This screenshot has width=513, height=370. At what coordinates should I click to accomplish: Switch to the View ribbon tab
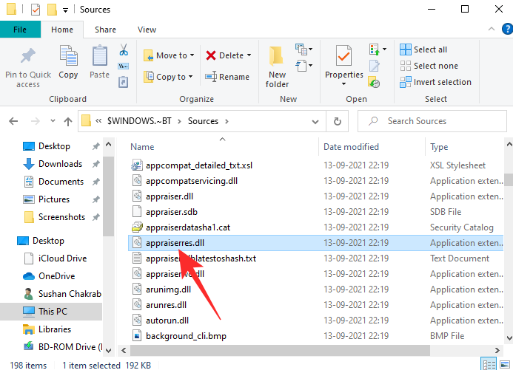147,30
